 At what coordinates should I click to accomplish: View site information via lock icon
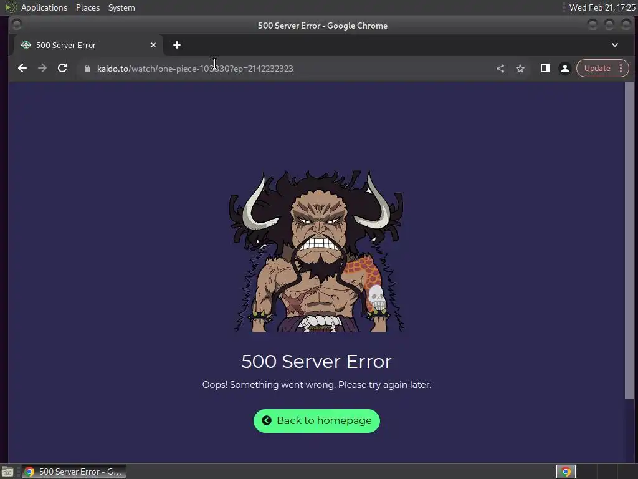(87, 69)
